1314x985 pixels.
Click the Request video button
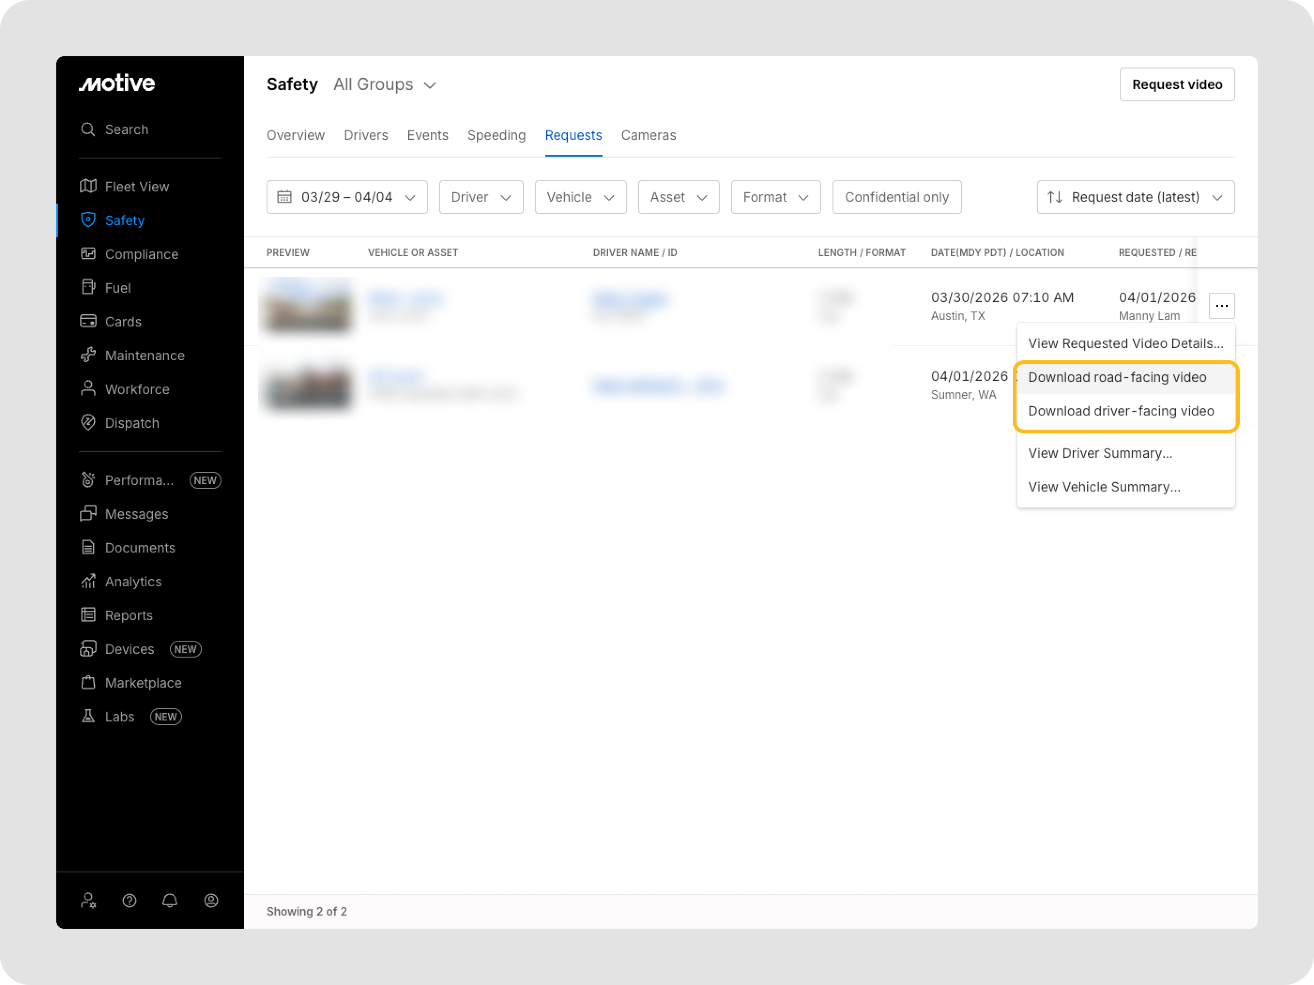[1176, 85]
